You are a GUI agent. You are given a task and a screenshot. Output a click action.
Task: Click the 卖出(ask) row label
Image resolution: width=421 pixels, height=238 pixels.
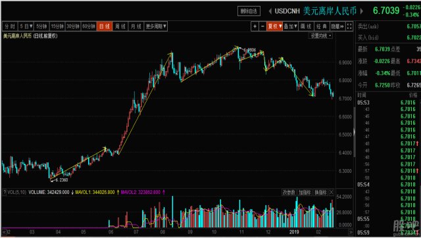(368, 26)
